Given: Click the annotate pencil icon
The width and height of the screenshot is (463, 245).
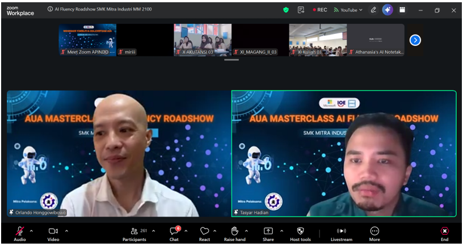Looking at the screenshot, I should tap(373, 10).
